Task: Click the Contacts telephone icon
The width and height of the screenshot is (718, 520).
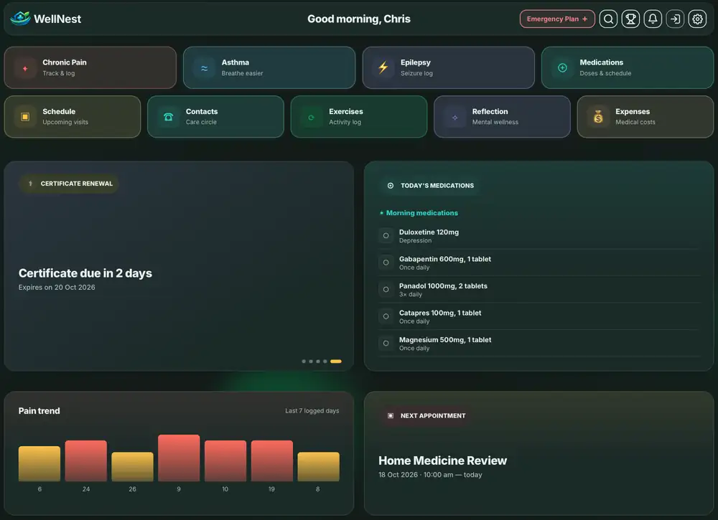Action: pyautogui.click(x=169, y=117)
